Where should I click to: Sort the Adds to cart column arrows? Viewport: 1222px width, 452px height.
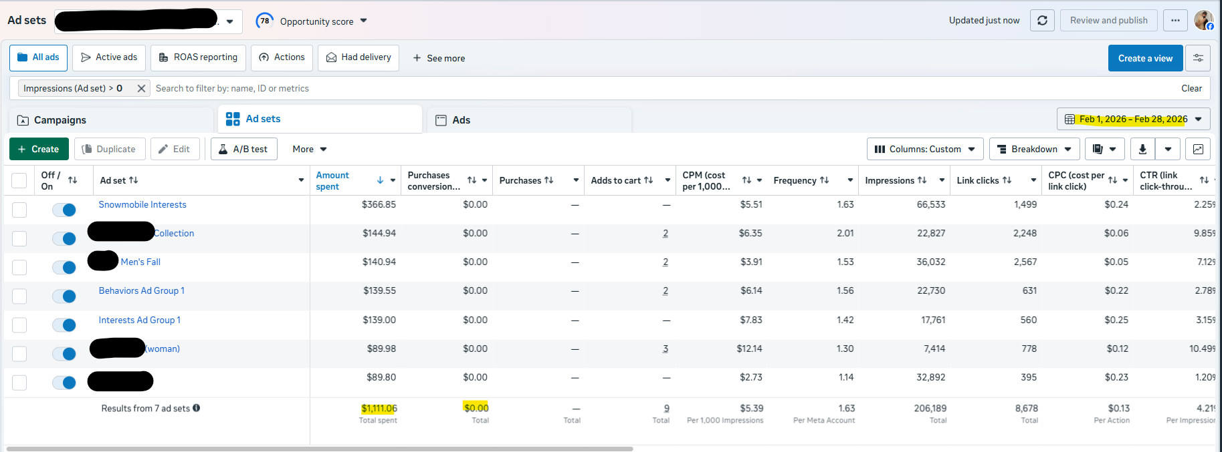(648, 180)
